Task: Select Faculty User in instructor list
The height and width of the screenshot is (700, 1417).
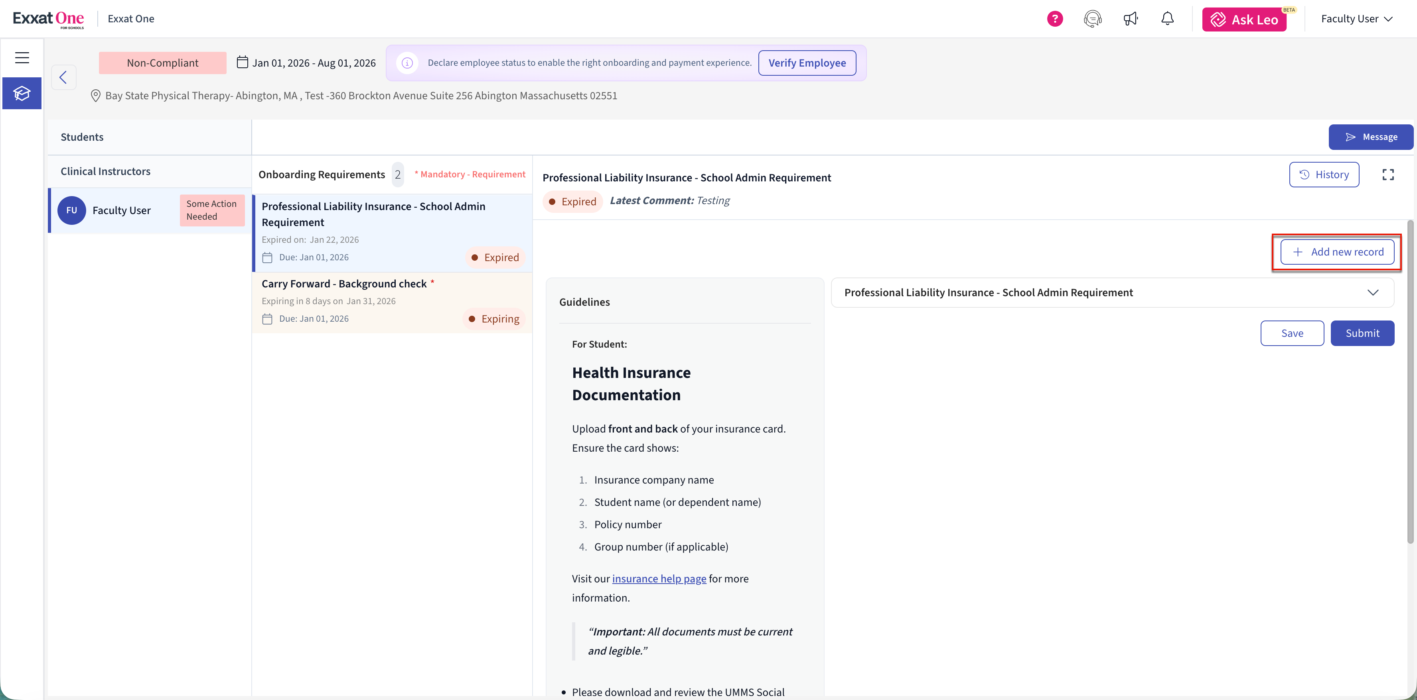Action: [121, 210]
